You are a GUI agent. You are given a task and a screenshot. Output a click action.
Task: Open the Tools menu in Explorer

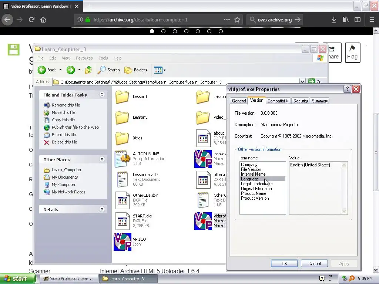103,58
